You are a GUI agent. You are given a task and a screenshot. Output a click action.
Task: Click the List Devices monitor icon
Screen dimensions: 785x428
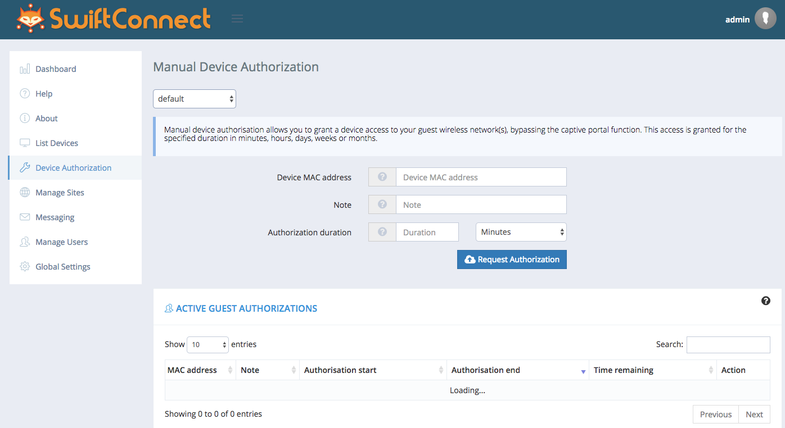tap(25, 143)
